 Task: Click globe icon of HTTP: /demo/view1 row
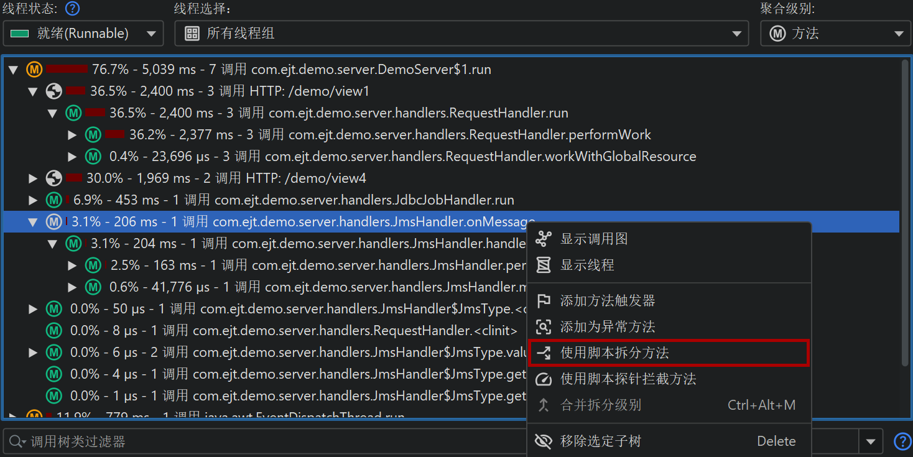54,91
